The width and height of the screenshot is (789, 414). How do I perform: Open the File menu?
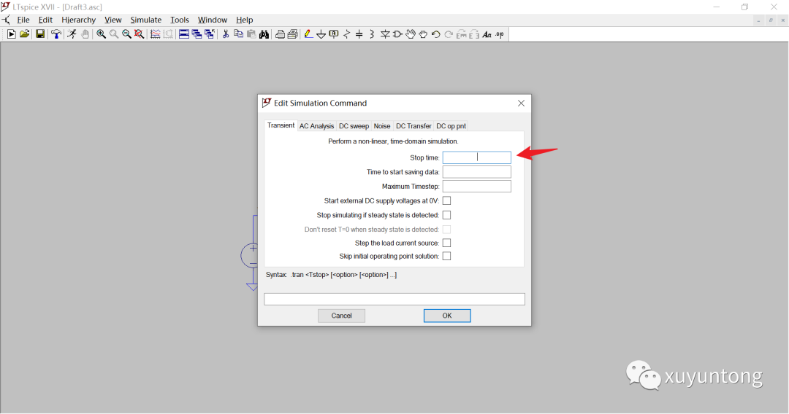23,20
